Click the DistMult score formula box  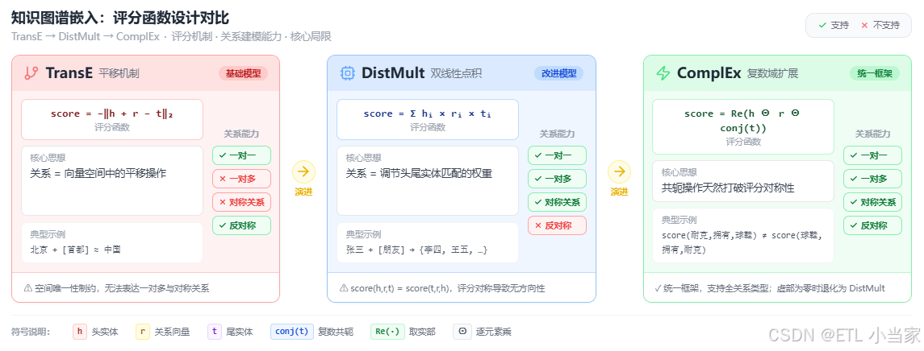[x=427, y=119]
